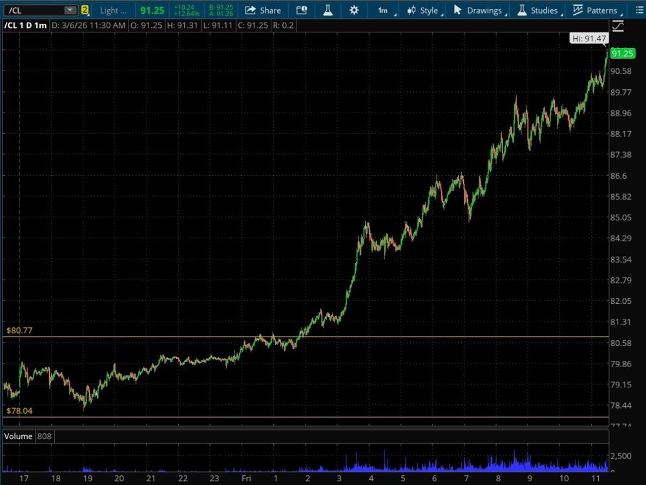Viewport: 646px width, 485px height.
Task: Click the Share button label
Action: click(270, 10)
